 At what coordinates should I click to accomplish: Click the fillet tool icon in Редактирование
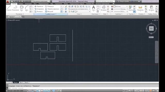[x=61, y=9]
